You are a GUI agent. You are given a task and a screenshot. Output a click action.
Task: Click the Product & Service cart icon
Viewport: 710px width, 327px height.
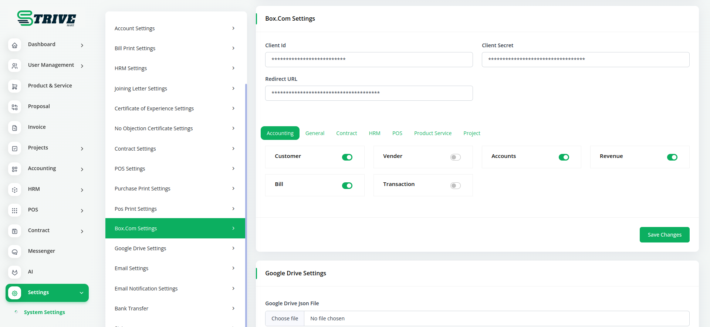tap(14, 86)
